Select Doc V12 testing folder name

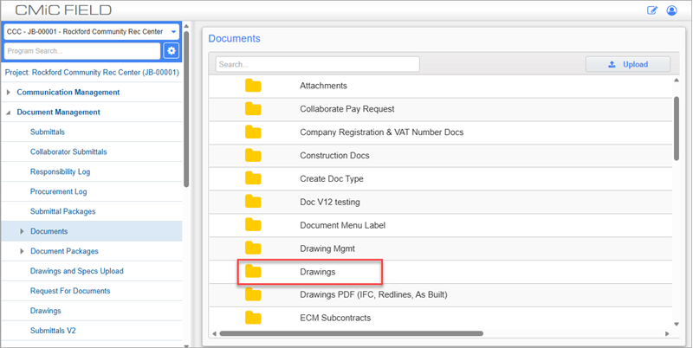pyautogui.click(x=330, y=203)
